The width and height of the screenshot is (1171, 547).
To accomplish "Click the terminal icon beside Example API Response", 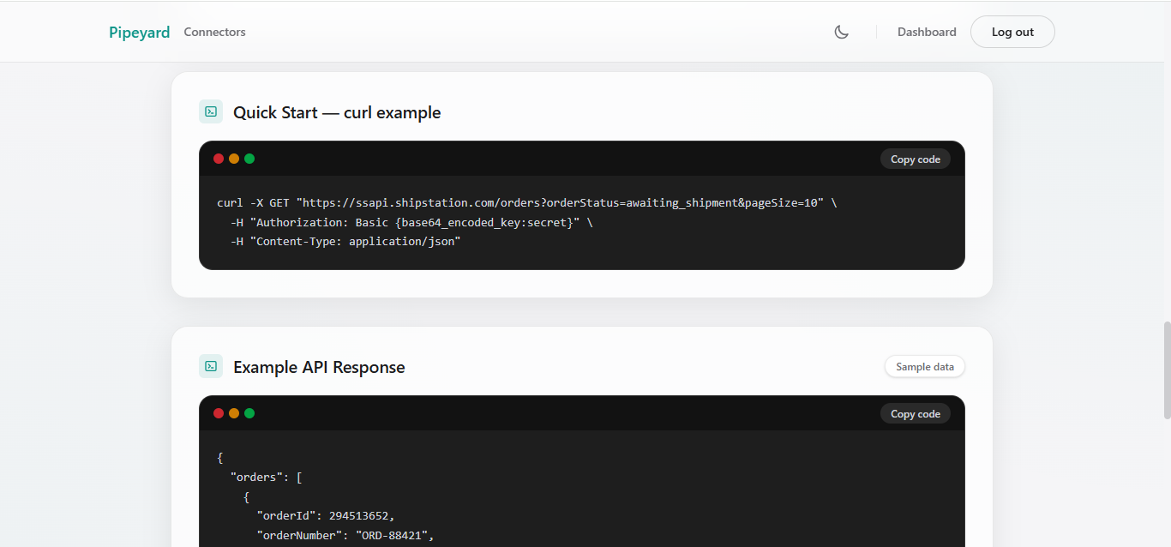I will point(211,366).
